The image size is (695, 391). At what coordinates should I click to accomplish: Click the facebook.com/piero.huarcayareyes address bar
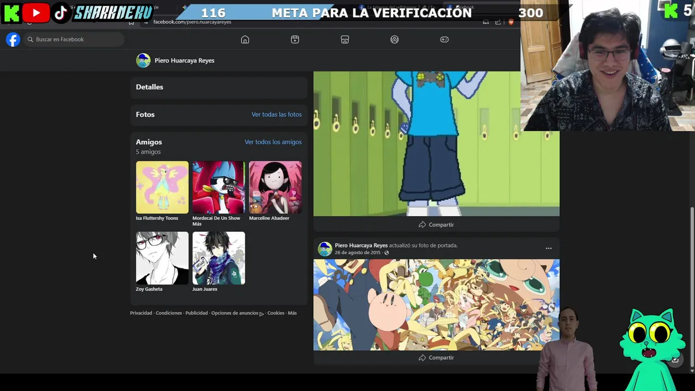coord(192,22)
